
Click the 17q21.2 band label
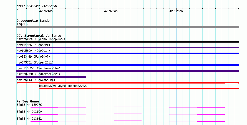22,24
